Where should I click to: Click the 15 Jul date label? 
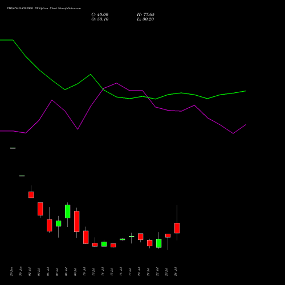pyautogui.click(x=112, y=271)
